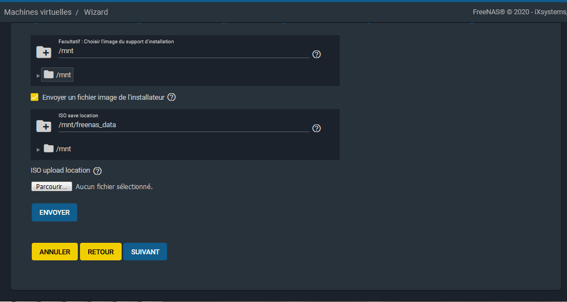Click 'Parcourir...' to choose an ISO file
The image size is (567, 302).
tap(51, 187)
